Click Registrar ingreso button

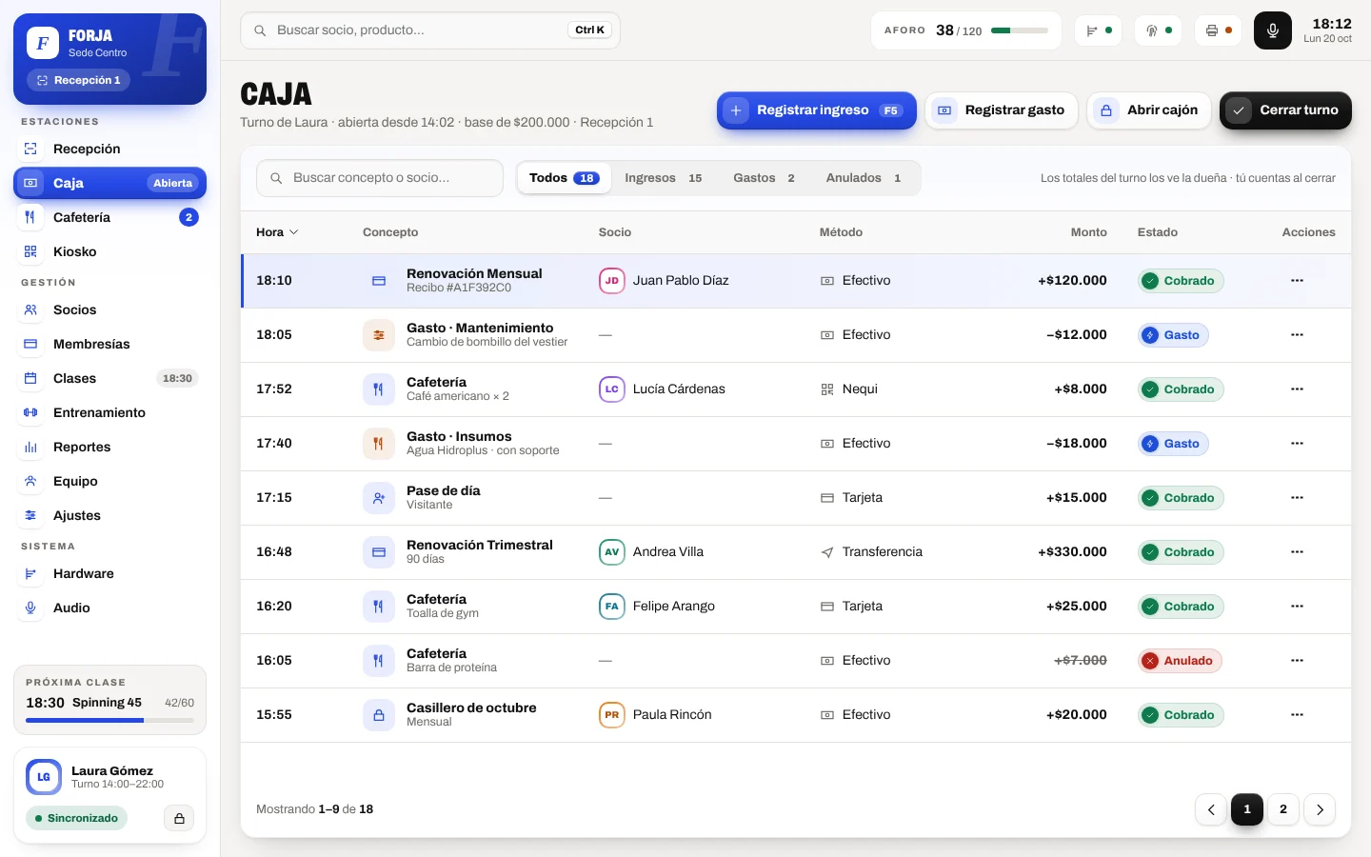817,110
